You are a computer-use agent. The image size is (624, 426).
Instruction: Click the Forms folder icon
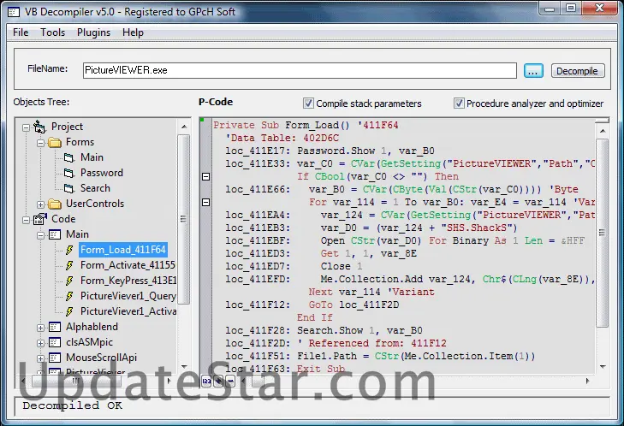point(55,142)
